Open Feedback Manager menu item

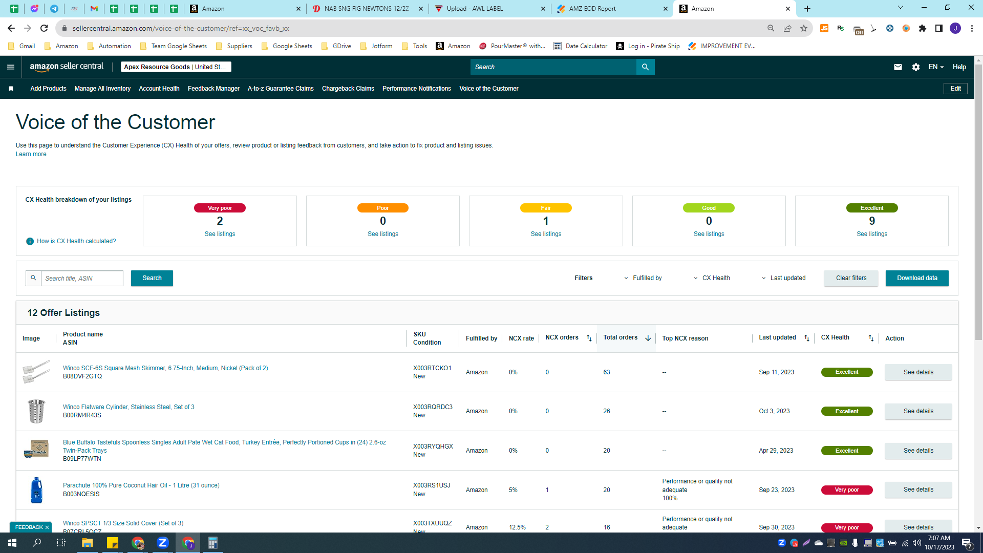213,89
